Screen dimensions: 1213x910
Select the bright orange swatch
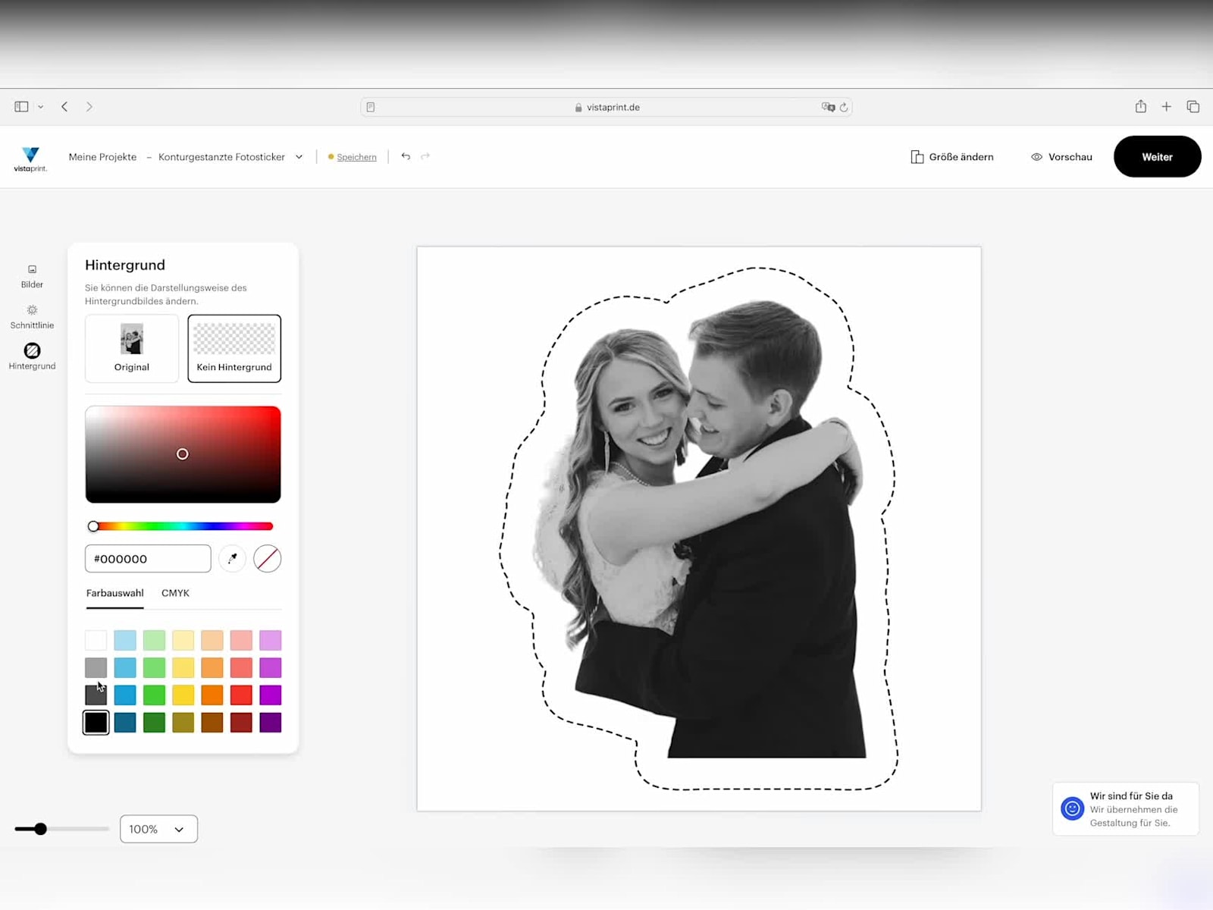pyautogui.click(x=212, y=695)
